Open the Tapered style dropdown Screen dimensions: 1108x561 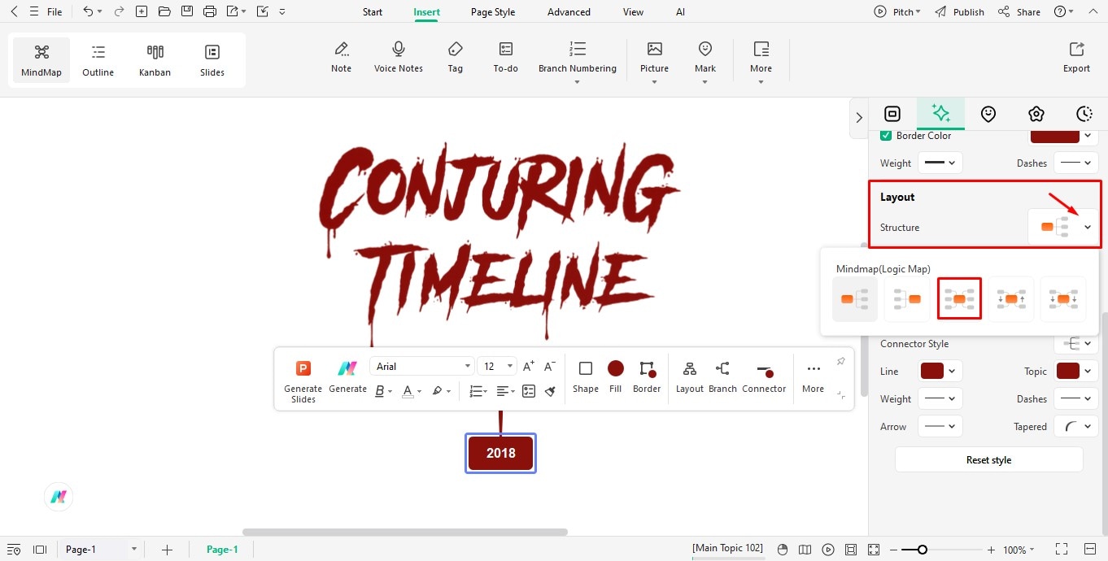1076,427
